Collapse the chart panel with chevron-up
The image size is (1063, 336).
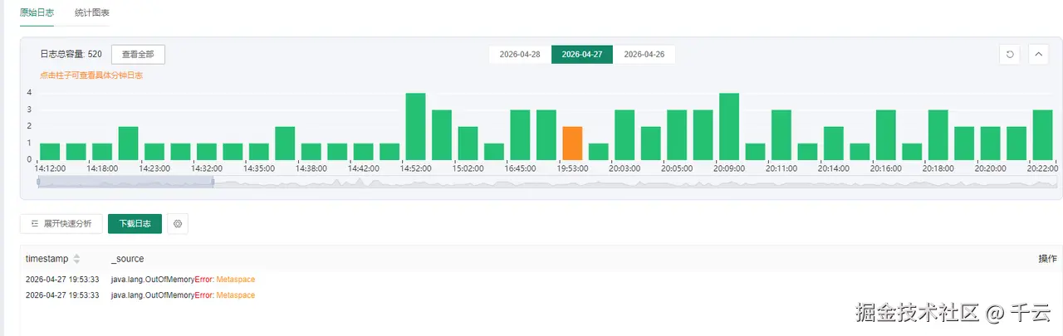coord(1039,55)
